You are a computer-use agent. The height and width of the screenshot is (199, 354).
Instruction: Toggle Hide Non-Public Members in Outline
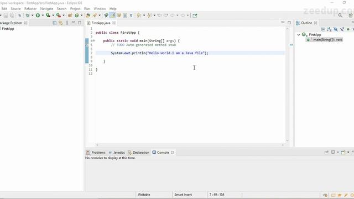pyautogui.click(x=348, y=29)
